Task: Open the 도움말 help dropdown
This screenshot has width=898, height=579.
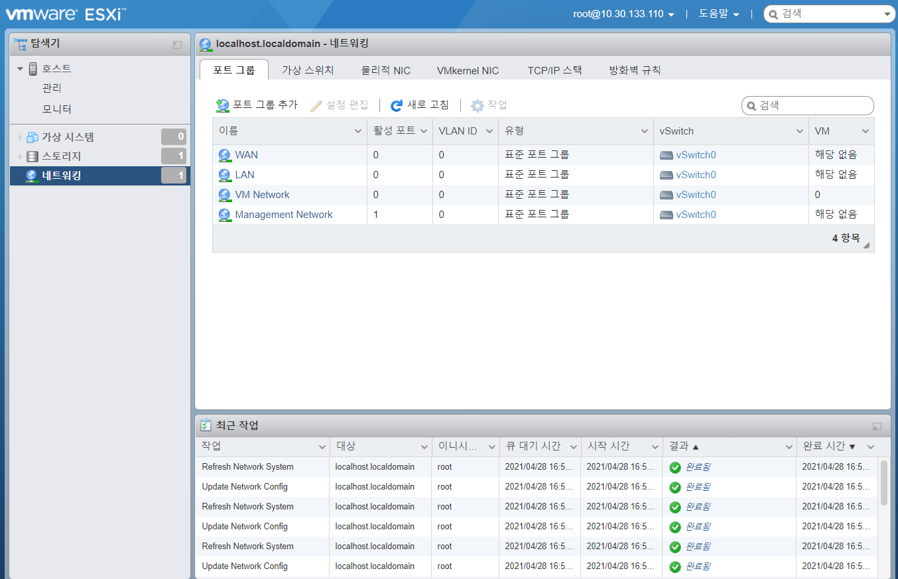Action: click(719, 14)
